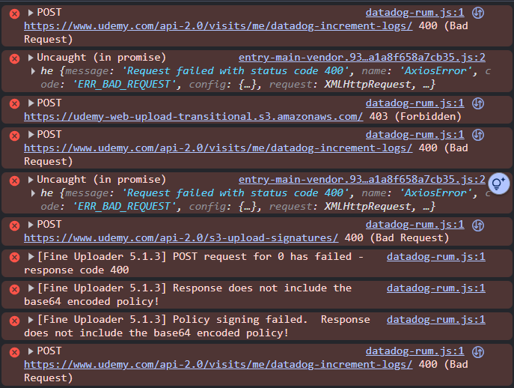514x388 pixels.
Task: Expand the 'he' AxiosError object in the second Uncaught entry
Action: [x=33, y=193]
